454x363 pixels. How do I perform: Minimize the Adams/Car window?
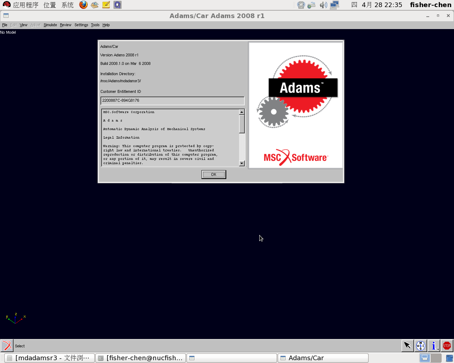point(428,16)
